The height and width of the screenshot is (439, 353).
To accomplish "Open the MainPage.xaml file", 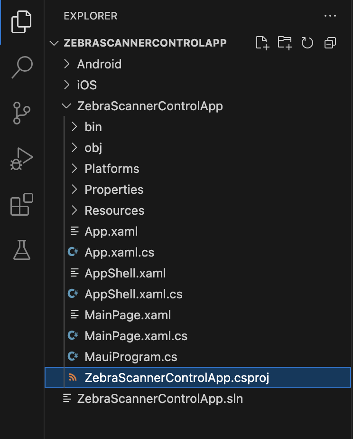I will click(128, 315).
